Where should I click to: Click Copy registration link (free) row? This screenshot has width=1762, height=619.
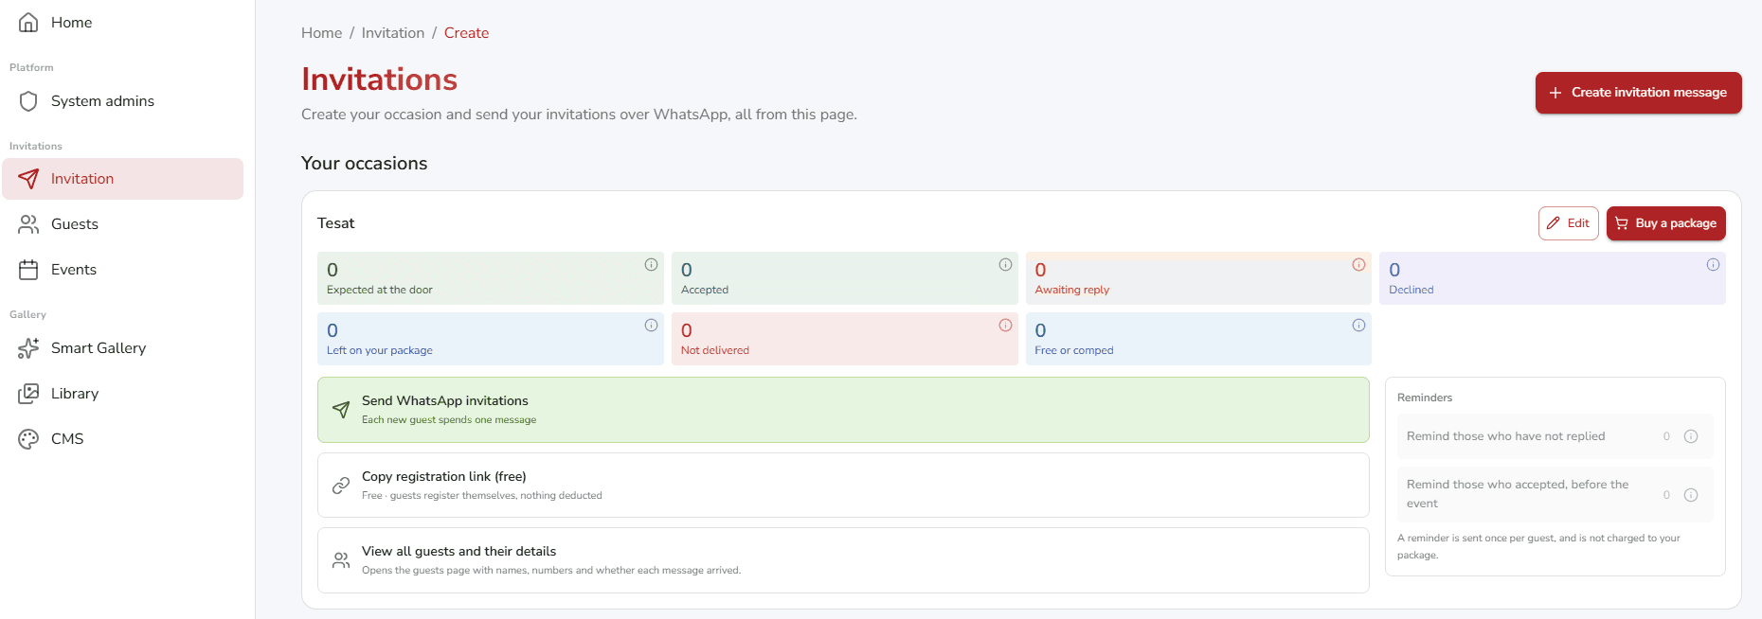(843, 486)
